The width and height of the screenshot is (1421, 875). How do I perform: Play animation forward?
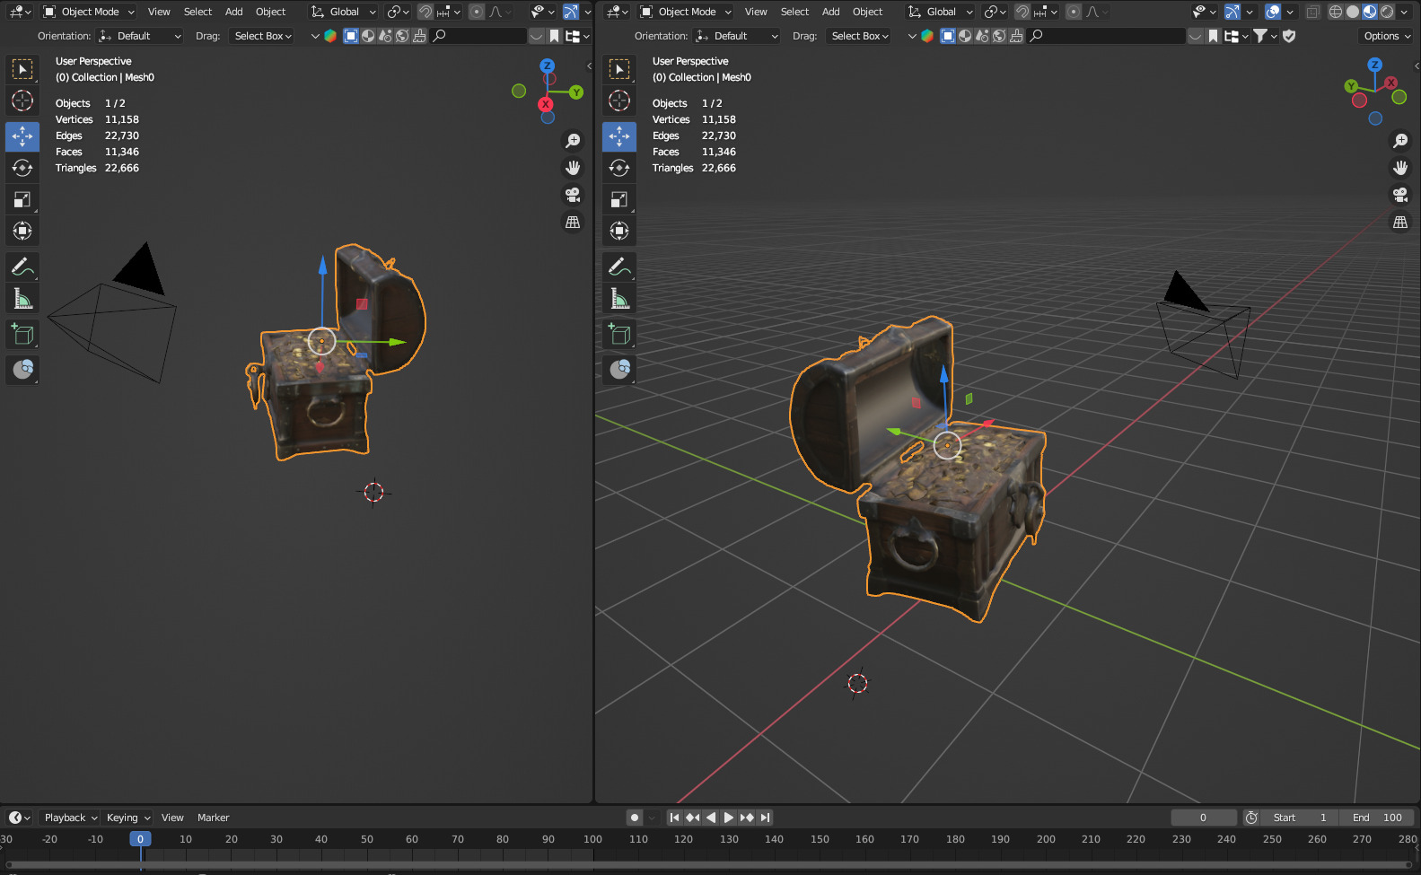pyautogui.click(x=729, y=818)
